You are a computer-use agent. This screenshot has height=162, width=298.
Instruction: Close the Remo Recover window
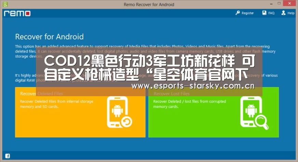click(x=289, y=3)
